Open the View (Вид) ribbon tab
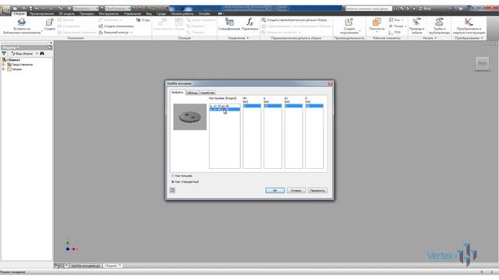 [149, 14]
